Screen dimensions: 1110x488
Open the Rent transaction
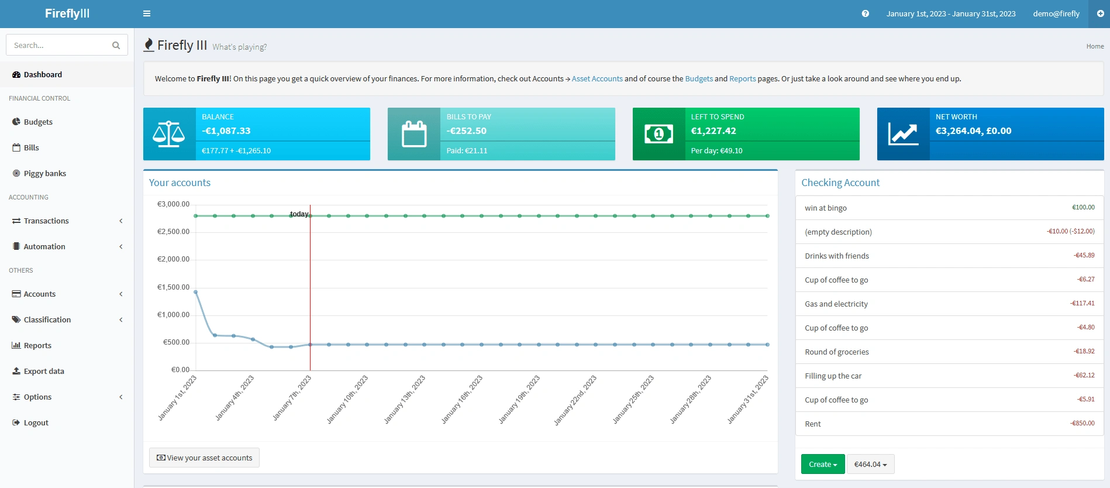[x=812, y=424]
